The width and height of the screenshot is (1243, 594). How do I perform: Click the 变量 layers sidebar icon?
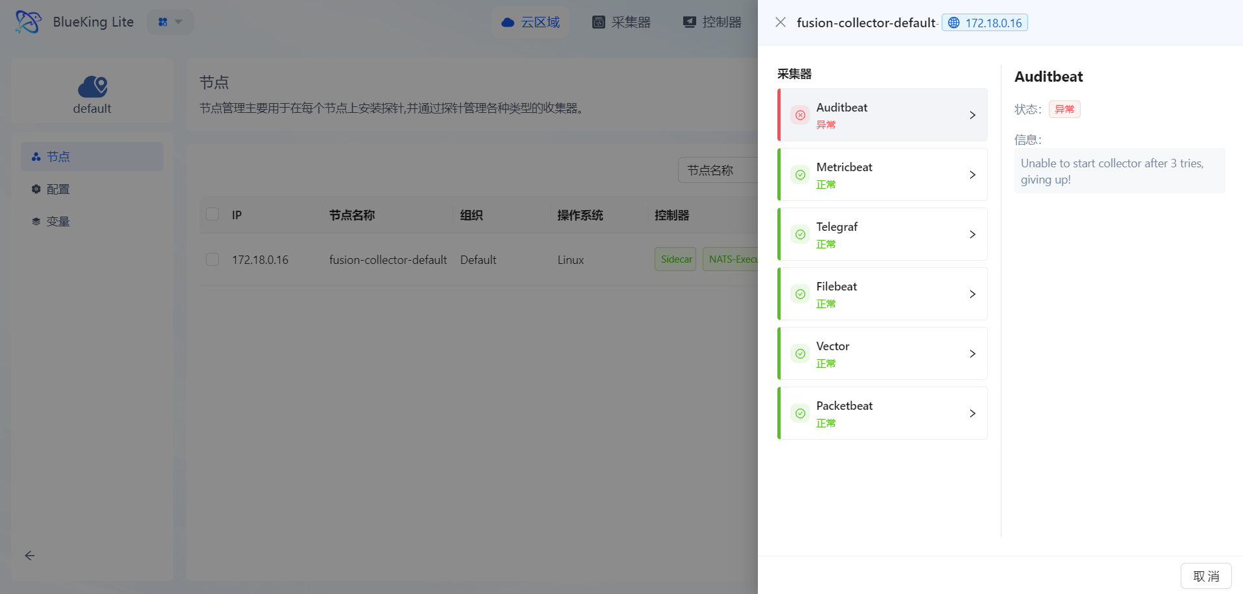(36, 222)
